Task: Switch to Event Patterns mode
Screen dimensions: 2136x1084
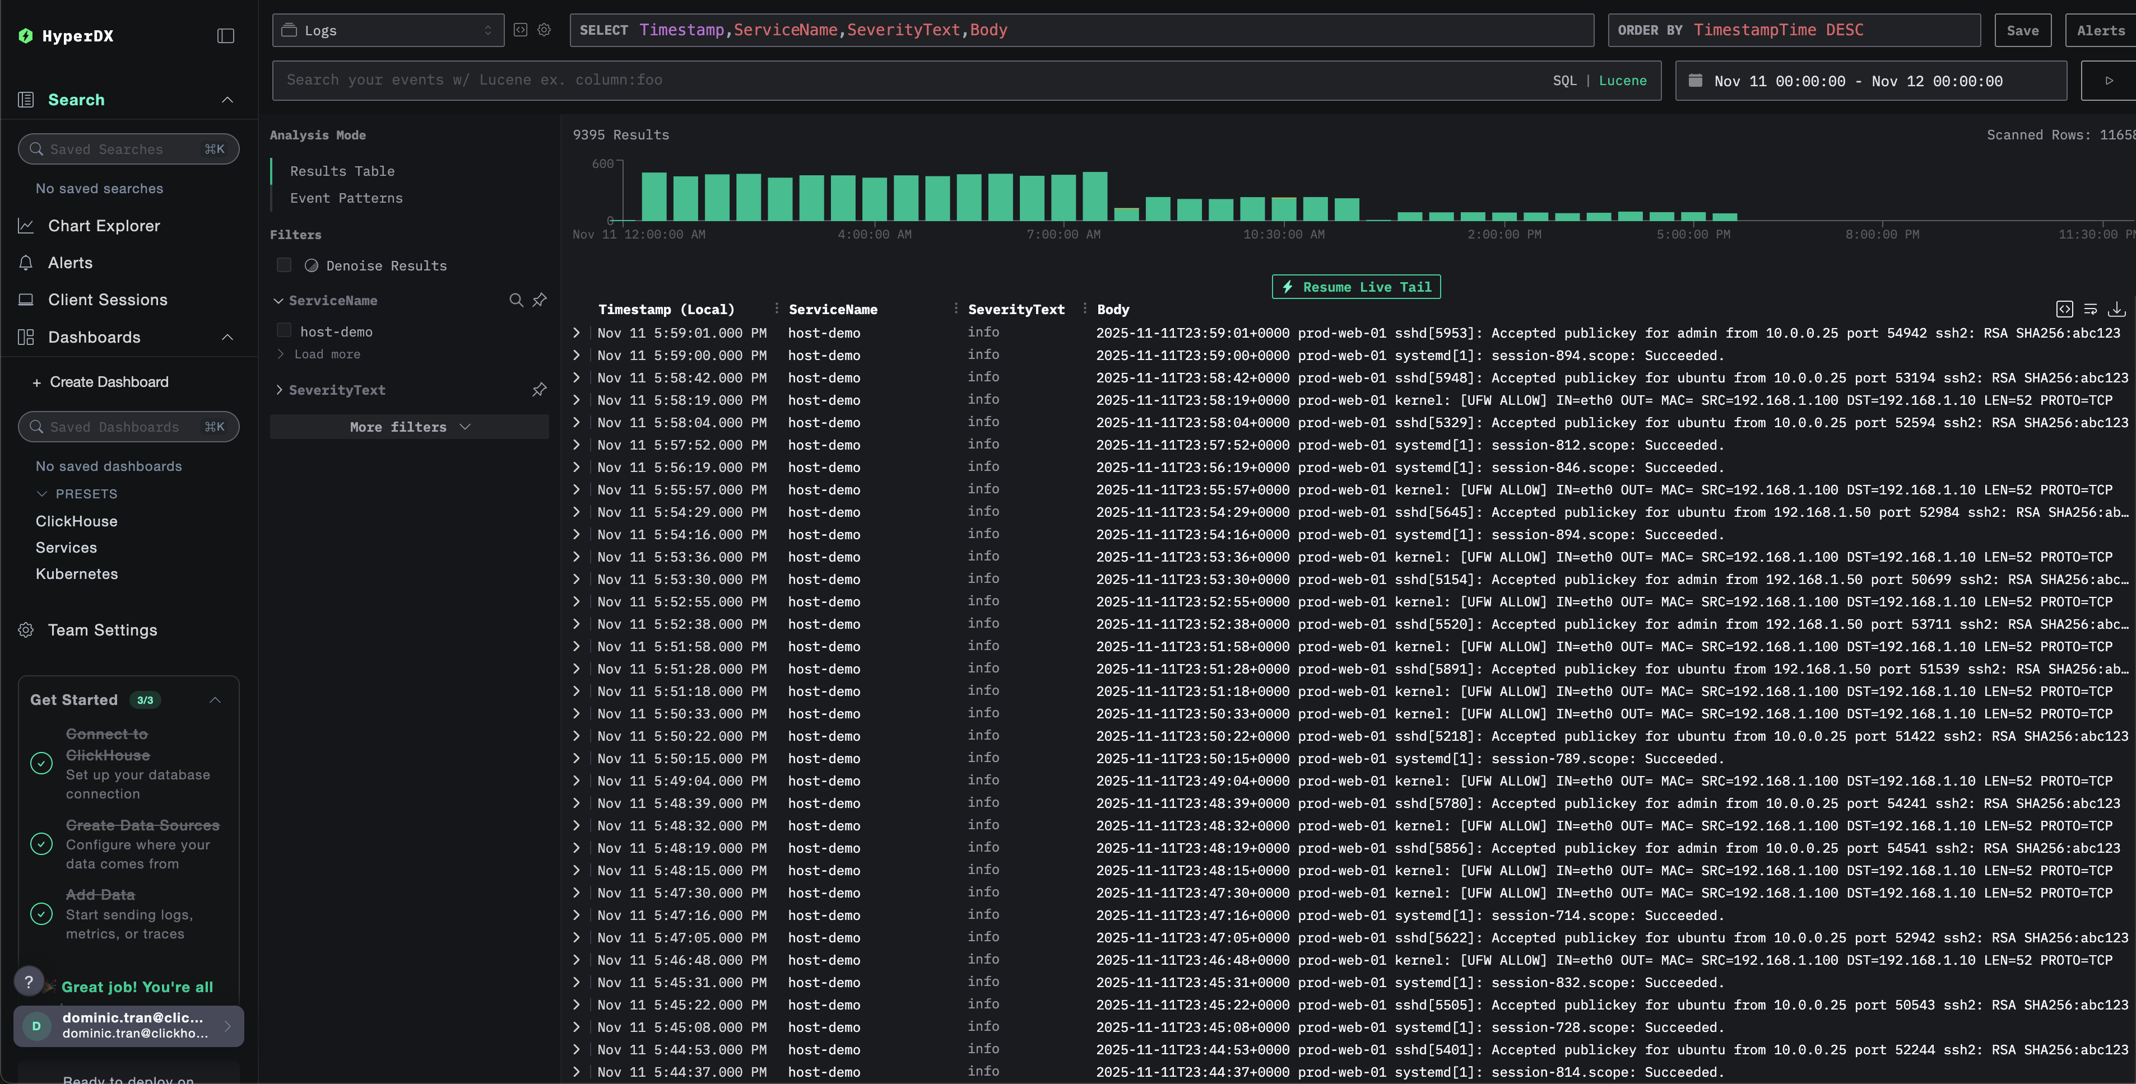Action: click(347, 198)
